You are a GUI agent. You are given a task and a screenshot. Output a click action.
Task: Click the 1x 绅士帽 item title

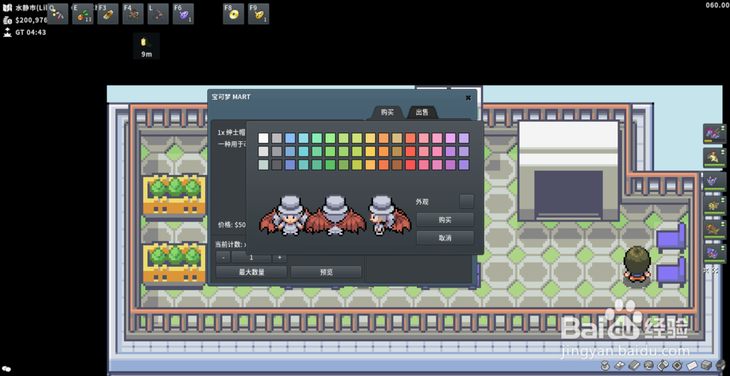point(231,133)
